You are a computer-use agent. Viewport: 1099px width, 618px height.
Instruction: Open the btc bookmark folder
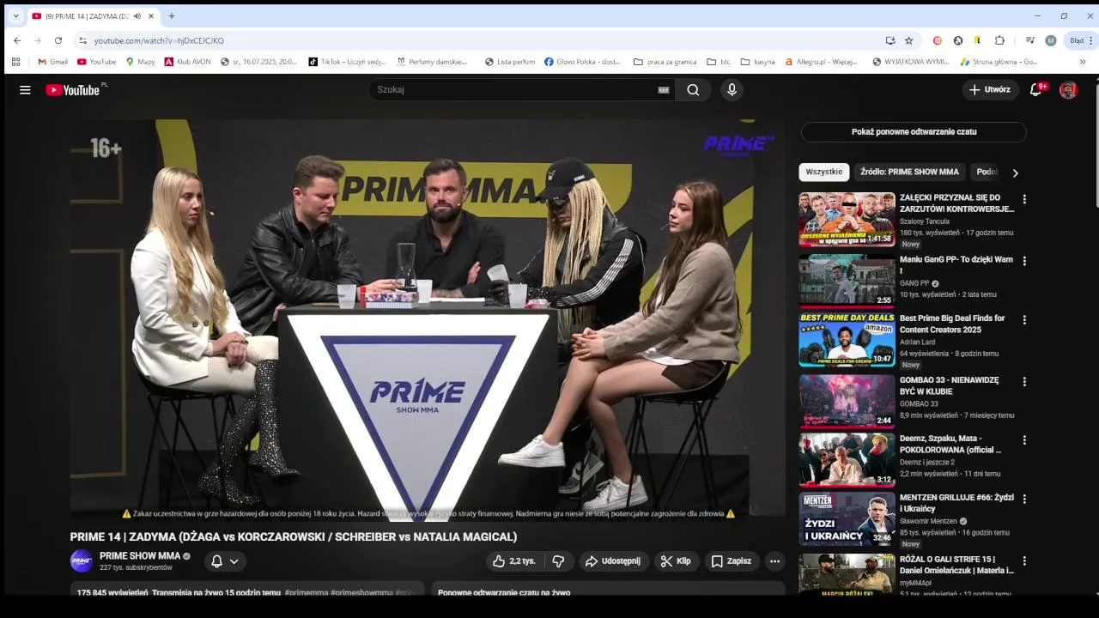click(718, 62)
